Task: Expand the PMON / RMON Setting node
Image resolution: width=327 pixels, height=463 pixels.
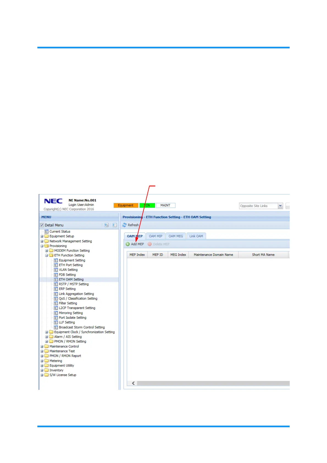Action: click(47, 341)
